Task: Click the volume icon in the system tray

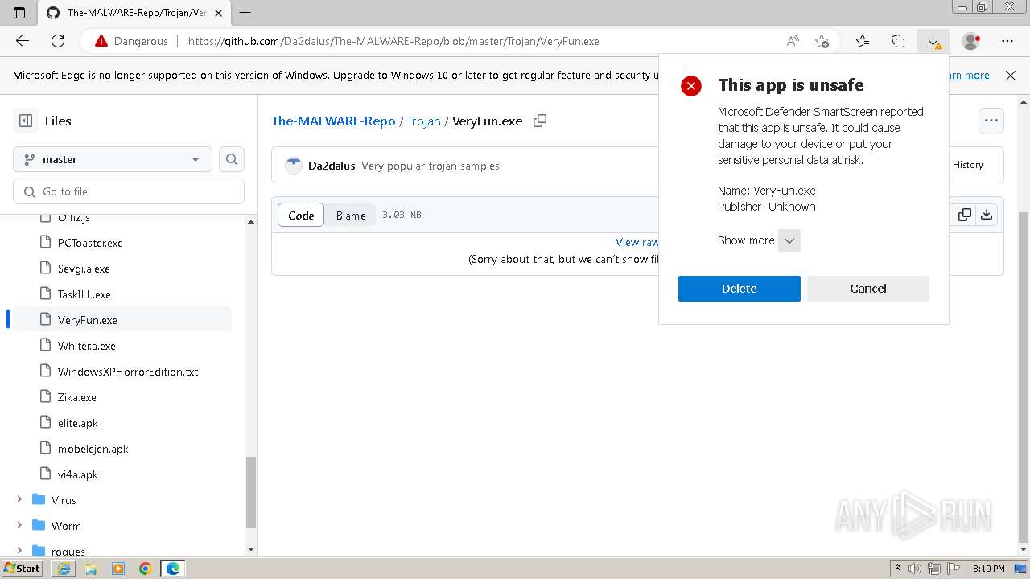Action: [915, 569]
